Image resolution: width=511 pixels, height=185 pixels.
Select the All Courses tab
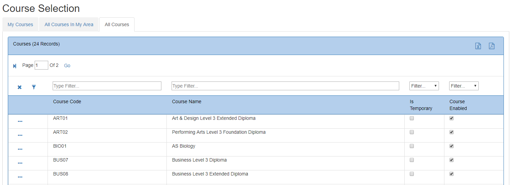pos(117,24)
